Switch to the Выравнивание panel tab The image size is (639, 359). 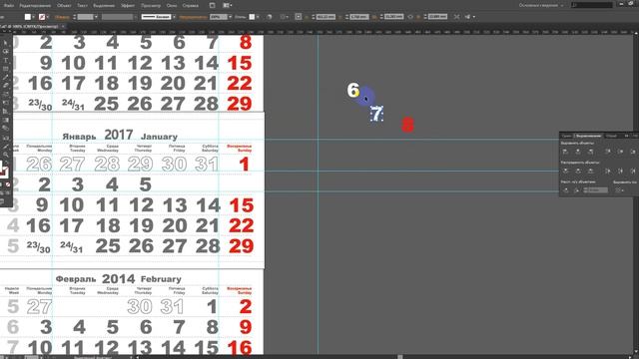coord(588,136)
